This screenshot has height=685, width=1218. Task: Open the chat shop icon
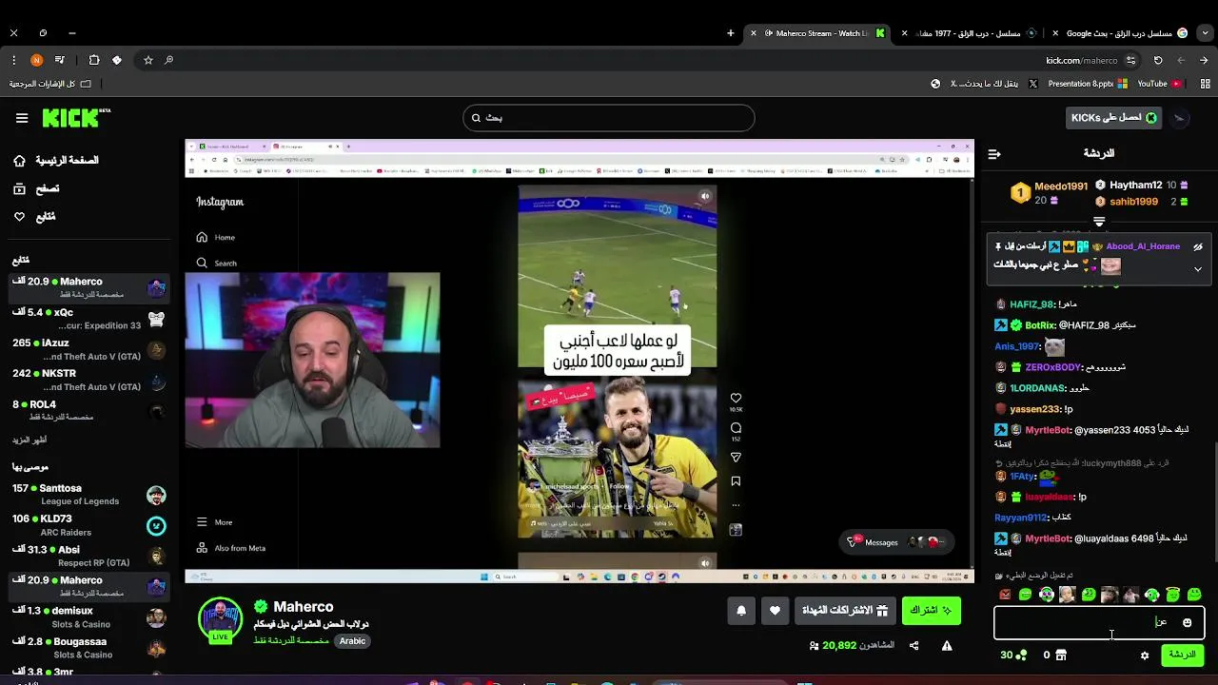pos(1061,656)
